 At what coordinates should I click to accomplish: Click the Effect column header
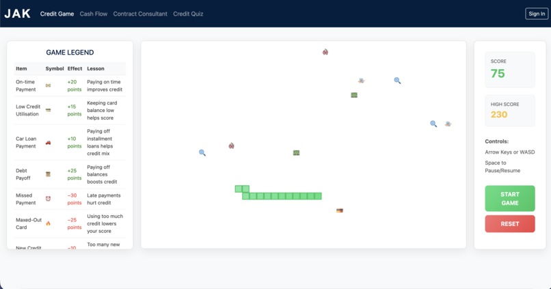coord(75,68)
